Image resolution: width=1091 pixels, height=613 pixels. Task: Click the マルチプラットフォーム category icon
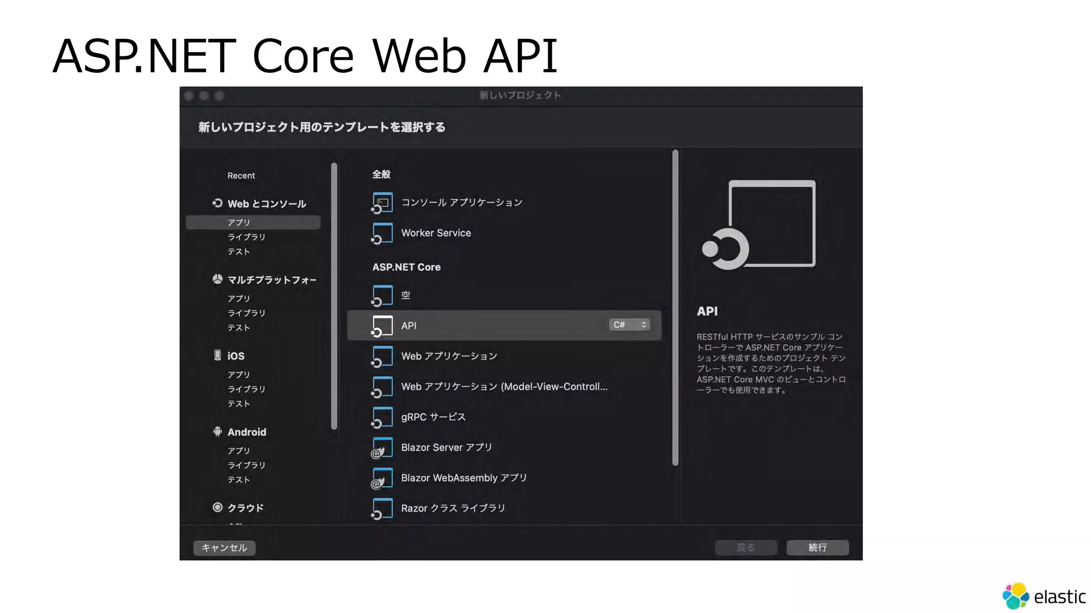tap(217, 279)
